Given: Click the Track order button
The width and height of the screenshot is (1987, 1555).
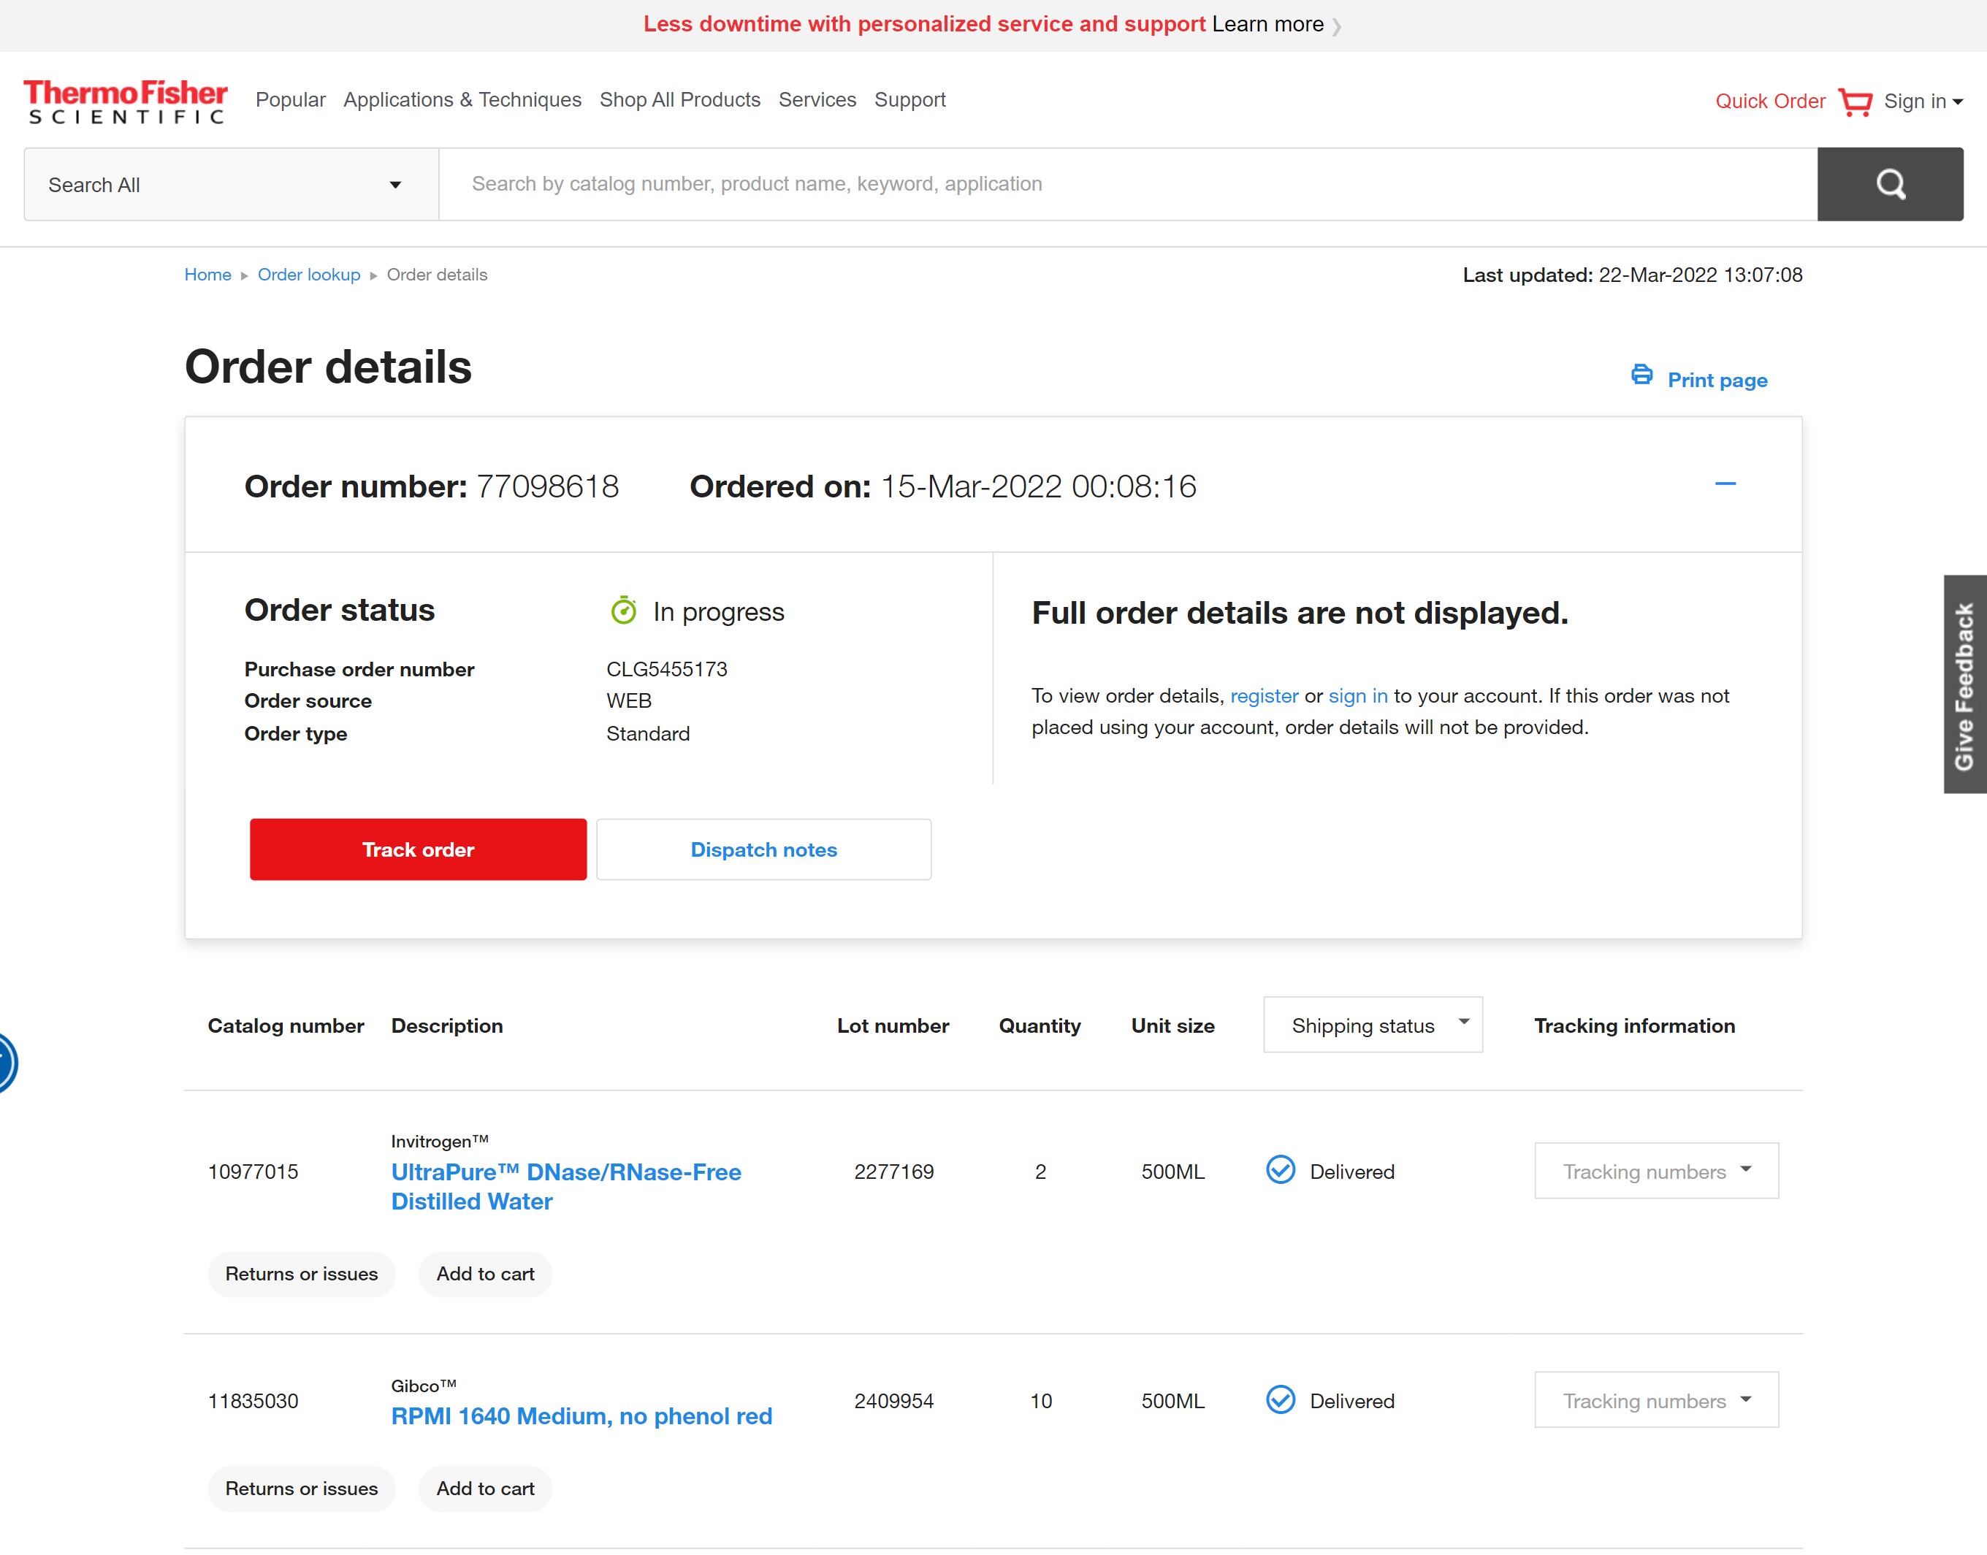Looking at the screenshot, I should (x=418, y=849).
